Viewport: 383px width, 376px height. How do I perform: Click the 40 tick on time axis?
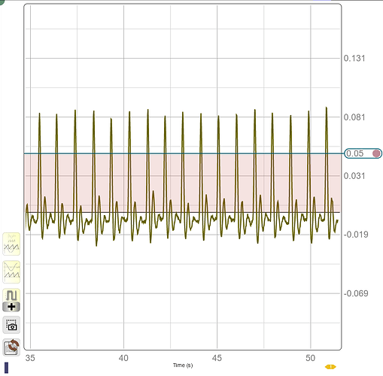click(123, 358)
